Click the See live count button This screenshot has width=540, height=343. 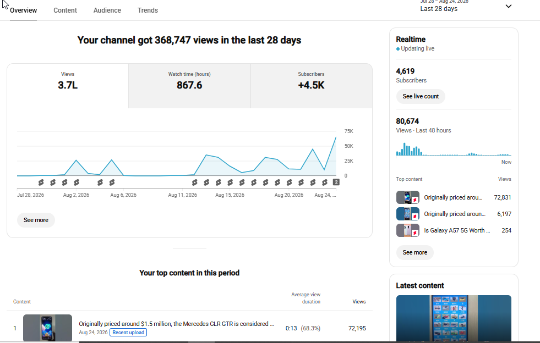coord(421,96)
